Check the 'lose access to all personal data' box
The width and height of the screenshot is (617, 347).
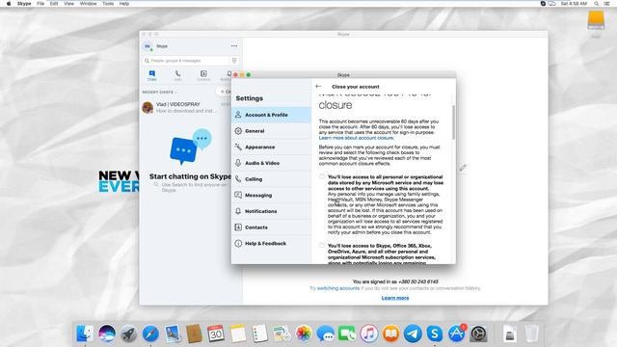[322, 176]
